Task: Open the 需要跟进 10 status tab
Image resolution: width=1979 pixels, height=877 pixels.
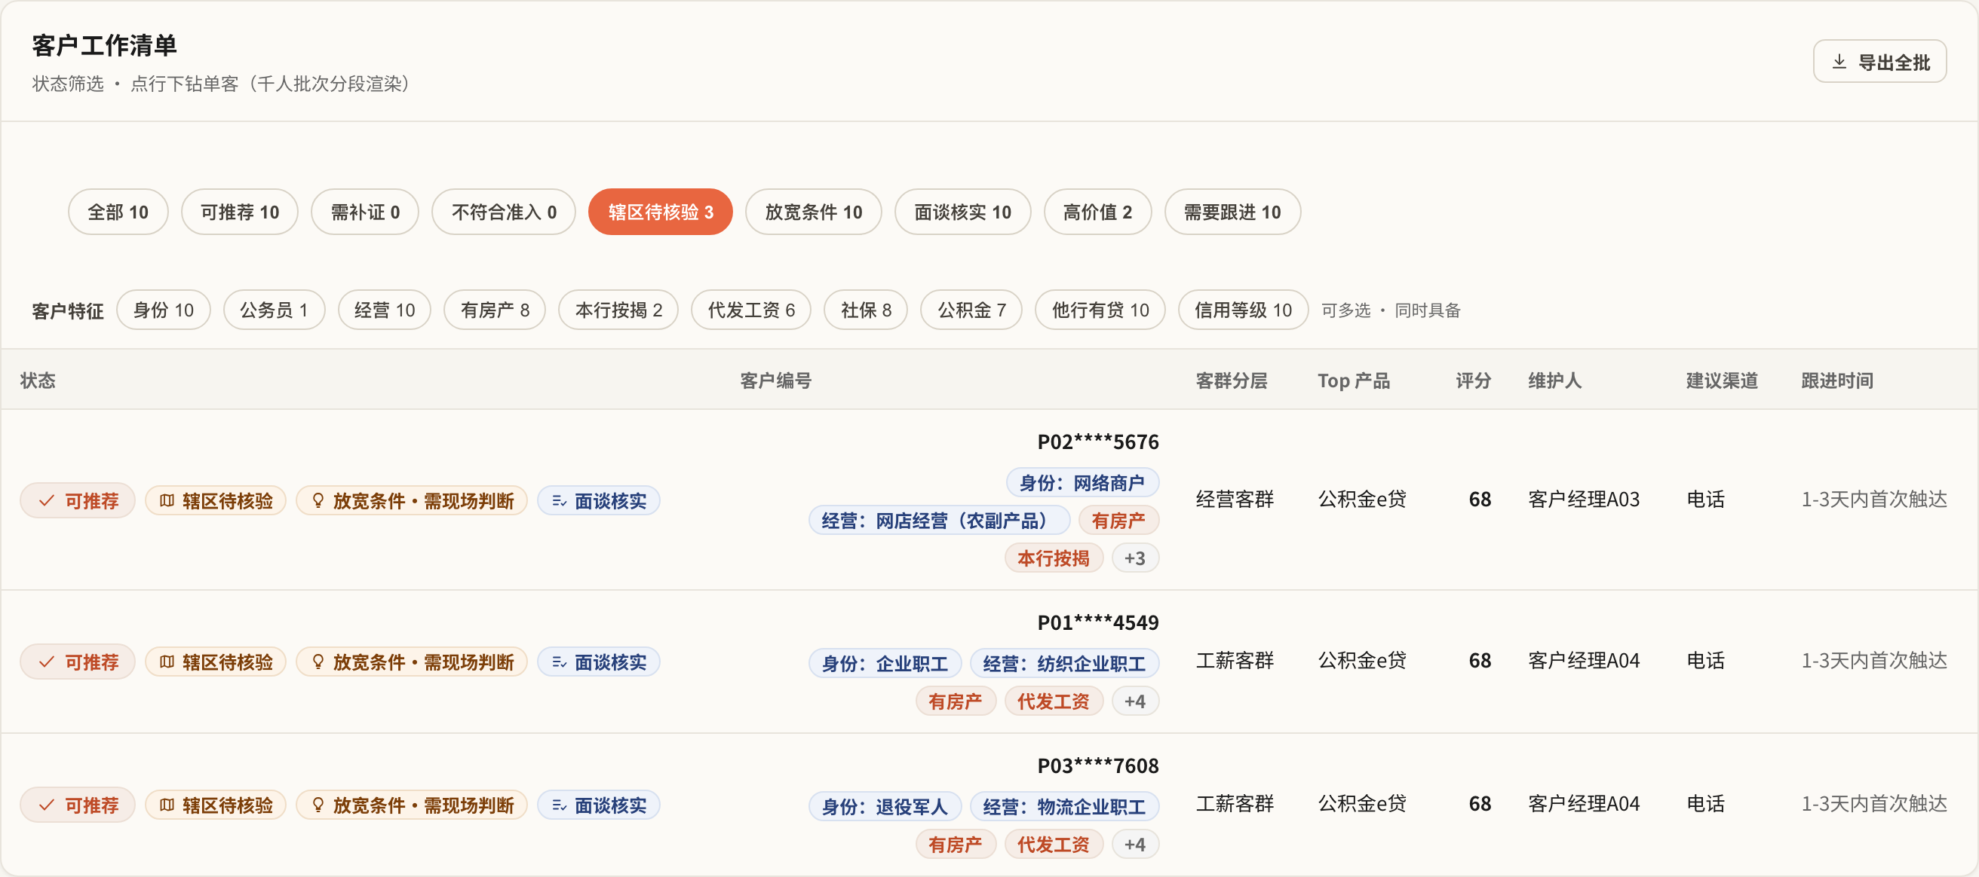Action: coord(1232,212)
